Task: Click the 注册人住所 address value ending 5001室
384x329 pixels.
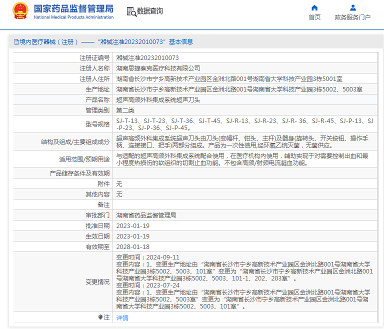Action: coord(229,79)
